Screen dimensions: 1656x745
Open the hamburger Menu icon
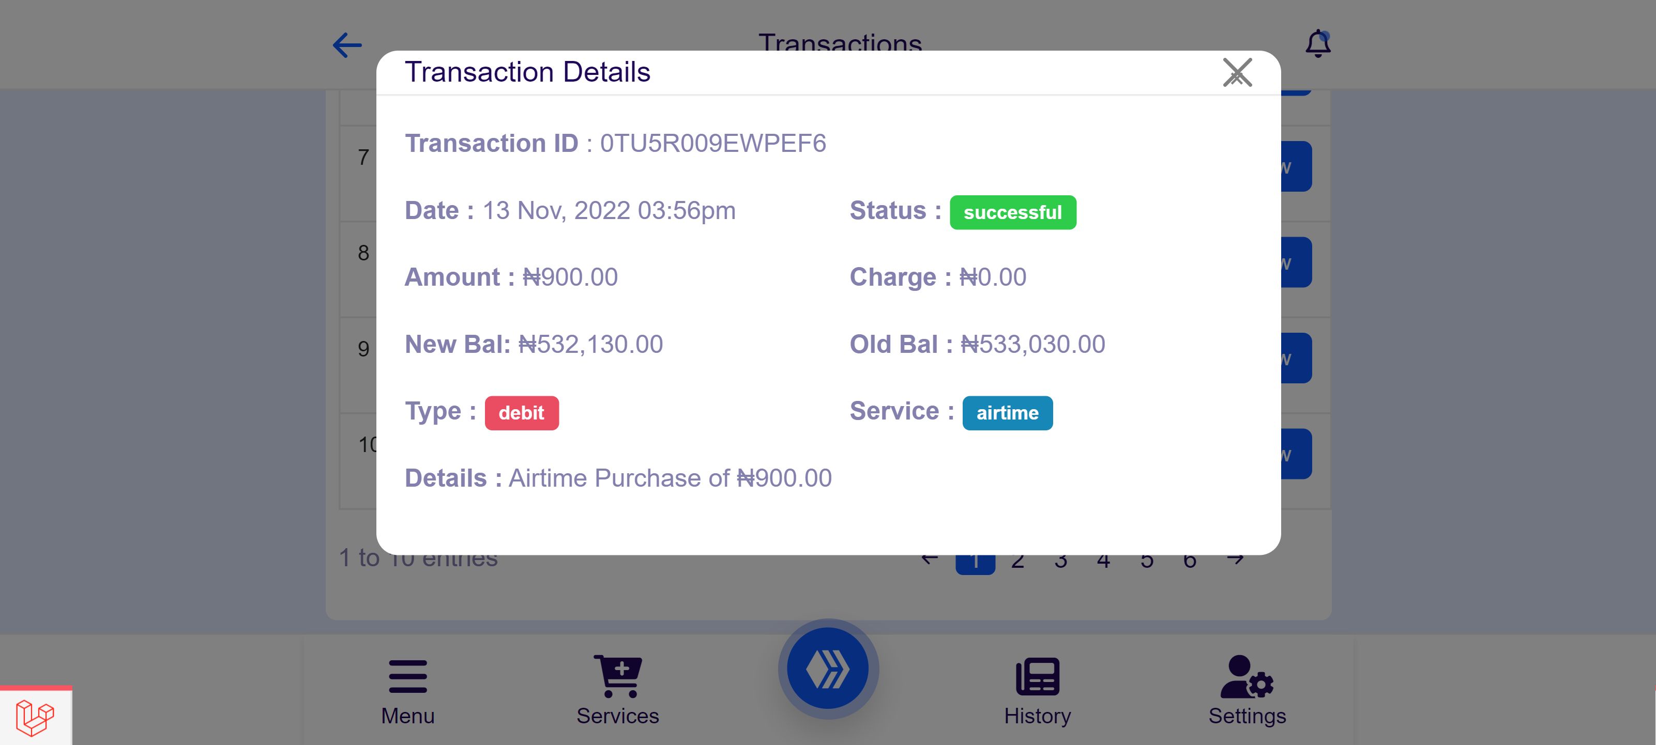pyautogui.click(x=407, y=676)
